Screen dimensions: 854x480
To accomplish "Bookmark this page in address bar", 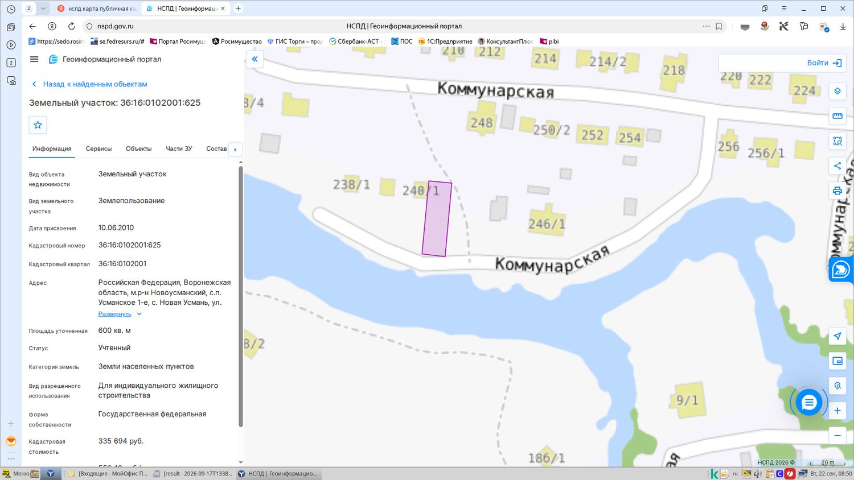I will [x=718, y=26].
